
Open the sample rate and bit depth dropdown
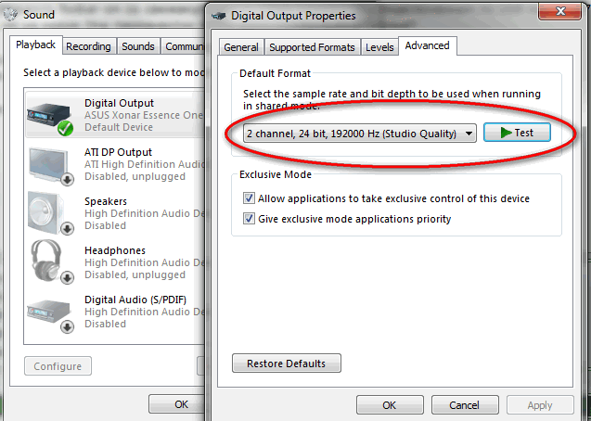(360, 134)
